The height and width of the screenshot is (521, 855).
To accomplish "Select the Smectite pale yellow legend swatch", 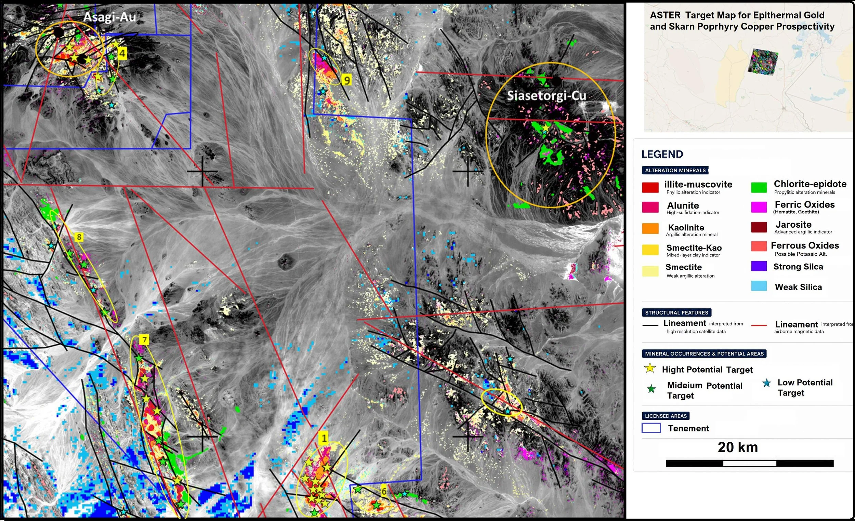I will pyautogui.click(x=650, y=271).
